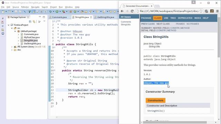Open Run button dropdown arrow
The height and width of the screenshot is (124, 221).
[x=60, y=12]
